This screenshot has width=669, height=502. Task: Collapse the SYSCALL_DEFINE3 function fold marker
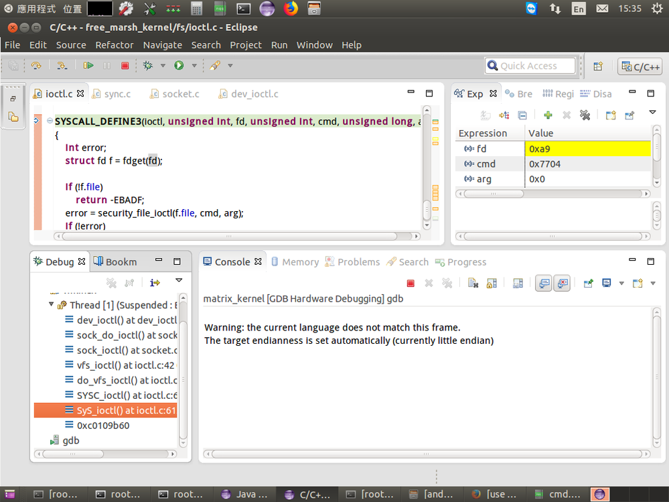click(50, 121)
